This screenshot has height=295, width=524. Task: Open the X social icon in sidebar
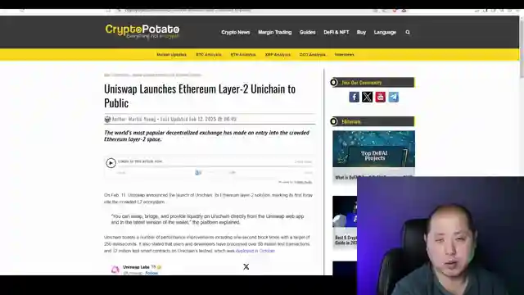[x=367, y=97]
